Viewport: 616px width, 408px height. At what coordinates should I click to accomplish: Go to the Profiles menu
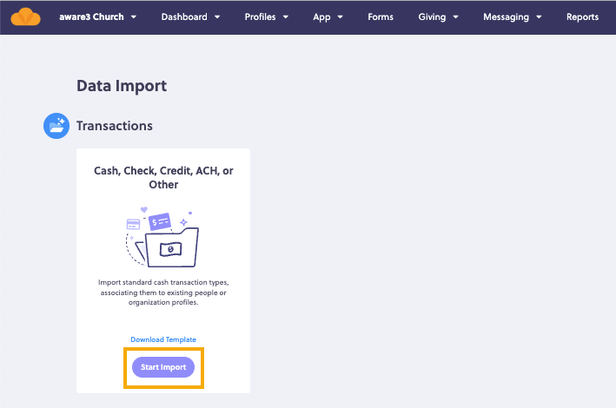[260, 16]
